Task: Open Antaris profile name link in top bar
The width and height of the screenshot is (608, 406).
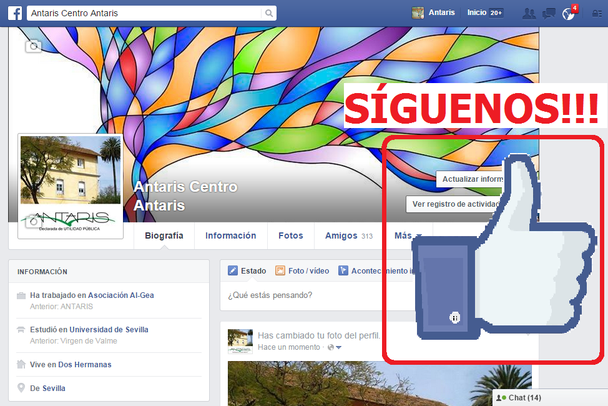Action: 442,12
